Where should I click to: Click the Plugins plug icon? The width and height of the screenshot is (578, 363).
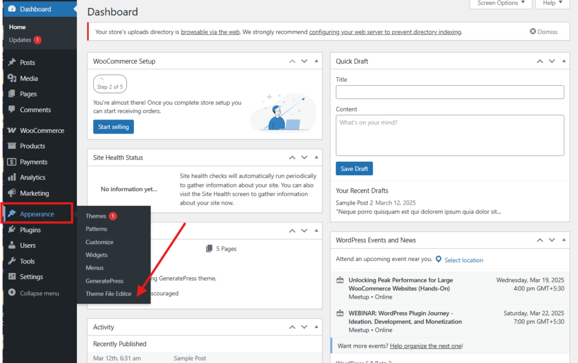pyautogui.click(x=12, y=230)
